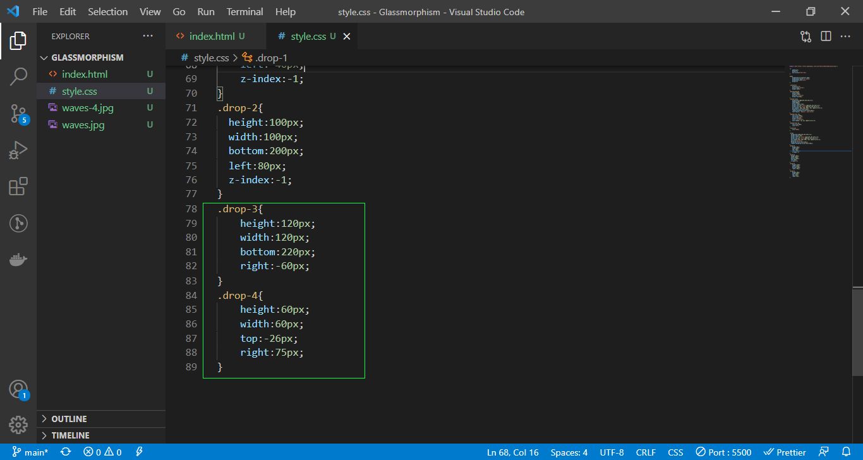This screenshot has width=863, height=460.
Task: Click Ln 68, Col 16 cursor position
Action: coord(513,452)
